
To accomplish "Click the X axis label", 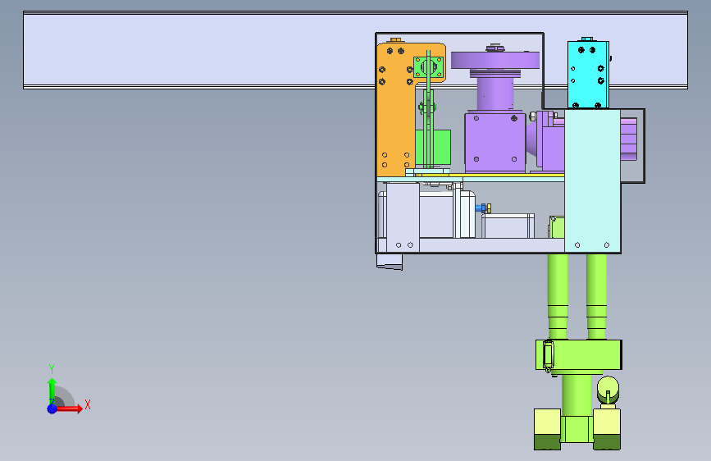I will (88, 404).
